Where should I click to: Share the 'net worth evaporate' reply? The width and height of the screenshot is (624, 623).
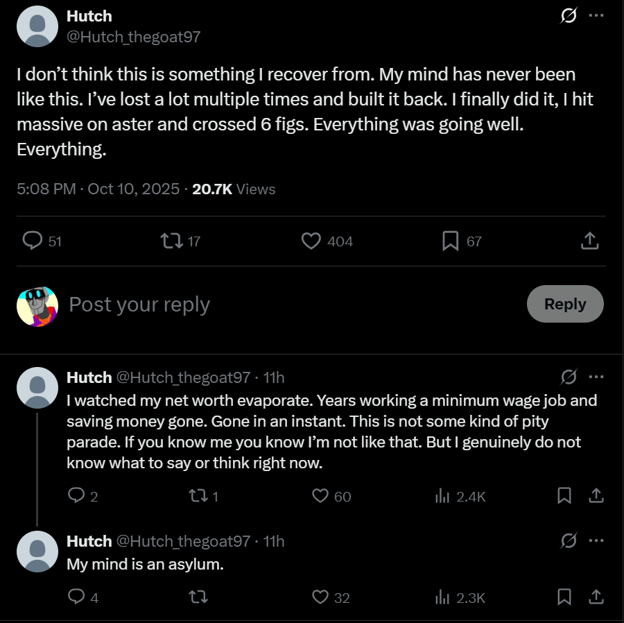[596, 496]
